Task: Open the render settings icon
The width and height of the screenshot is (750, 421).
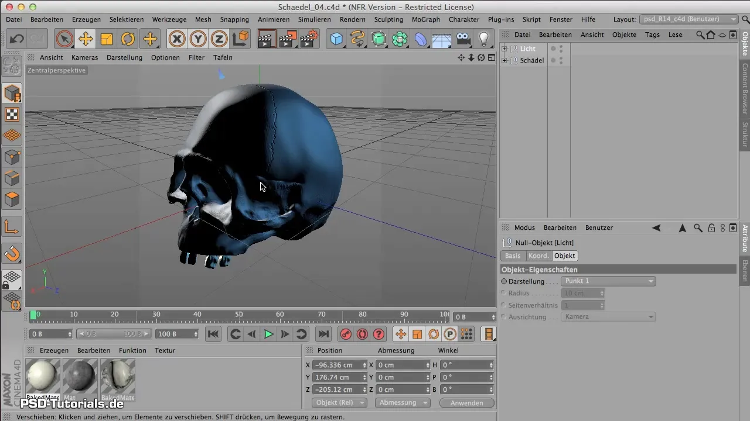Action: [x=309, y=39]
